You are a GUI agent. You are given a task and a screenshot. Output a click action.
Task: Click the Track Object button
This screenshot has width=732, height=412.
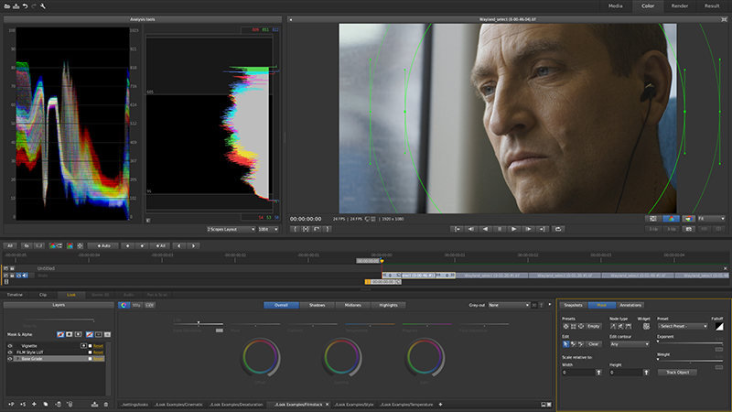(x=678, y=373)
